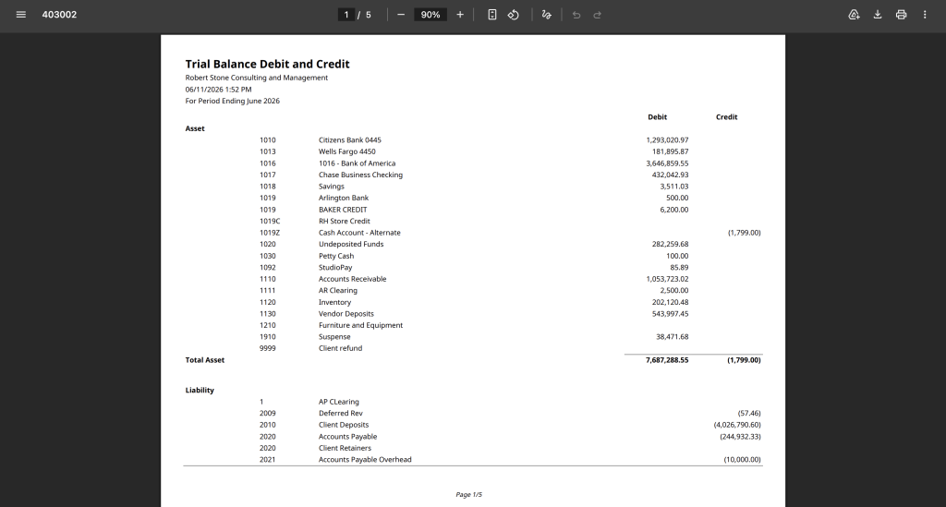Click the Inventory account name
The width and height of the screenshot is (946, 507).
[x=334, y=302]
